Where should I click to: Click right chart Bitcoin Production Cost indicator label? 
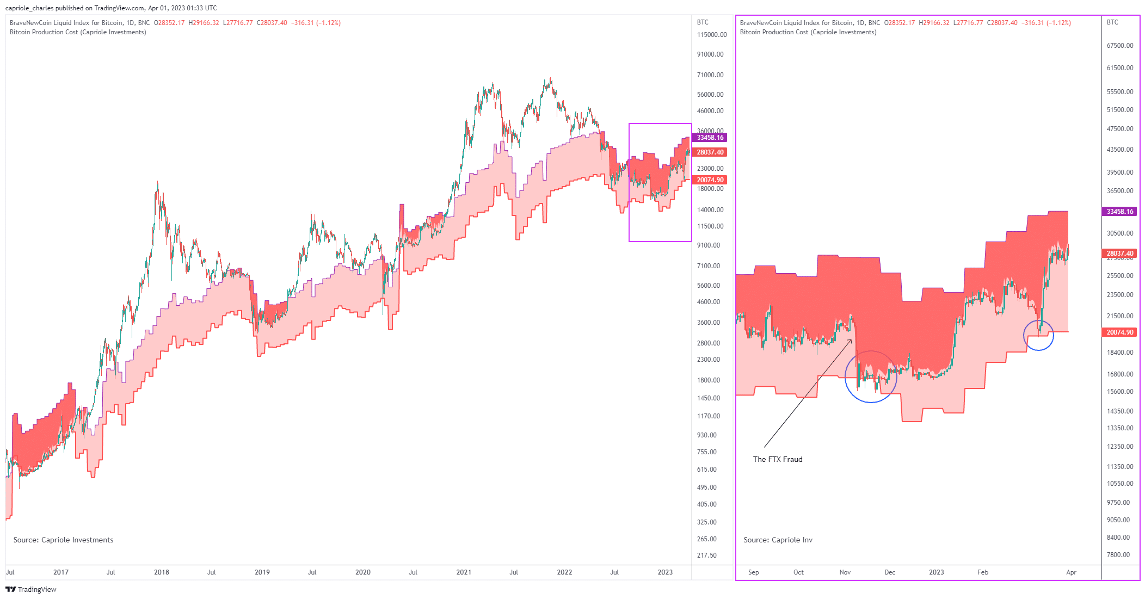[808, 32]
